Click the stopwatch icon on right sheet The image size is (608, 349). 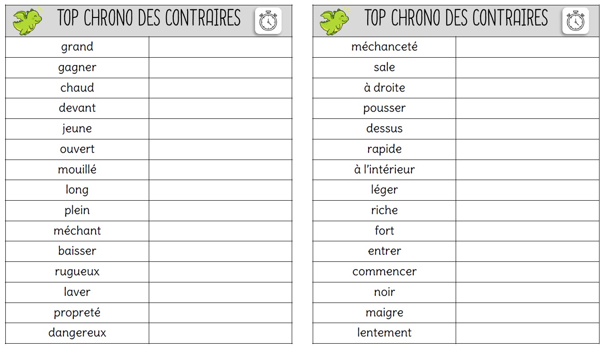point(575,21)
